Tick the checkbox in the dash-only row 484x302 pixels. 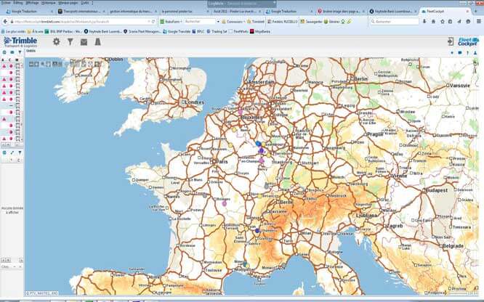17,106
